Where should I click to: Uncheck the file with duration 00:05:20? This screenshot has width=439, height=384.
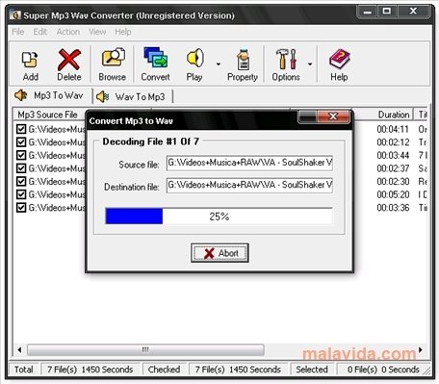tap(21, 194)
